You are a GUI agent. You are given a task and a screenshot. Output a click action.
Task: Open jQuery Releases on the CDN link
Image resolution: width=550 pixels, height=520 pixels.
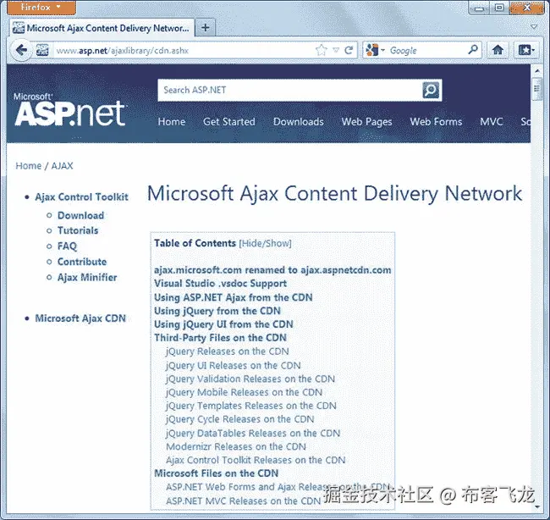228,351
